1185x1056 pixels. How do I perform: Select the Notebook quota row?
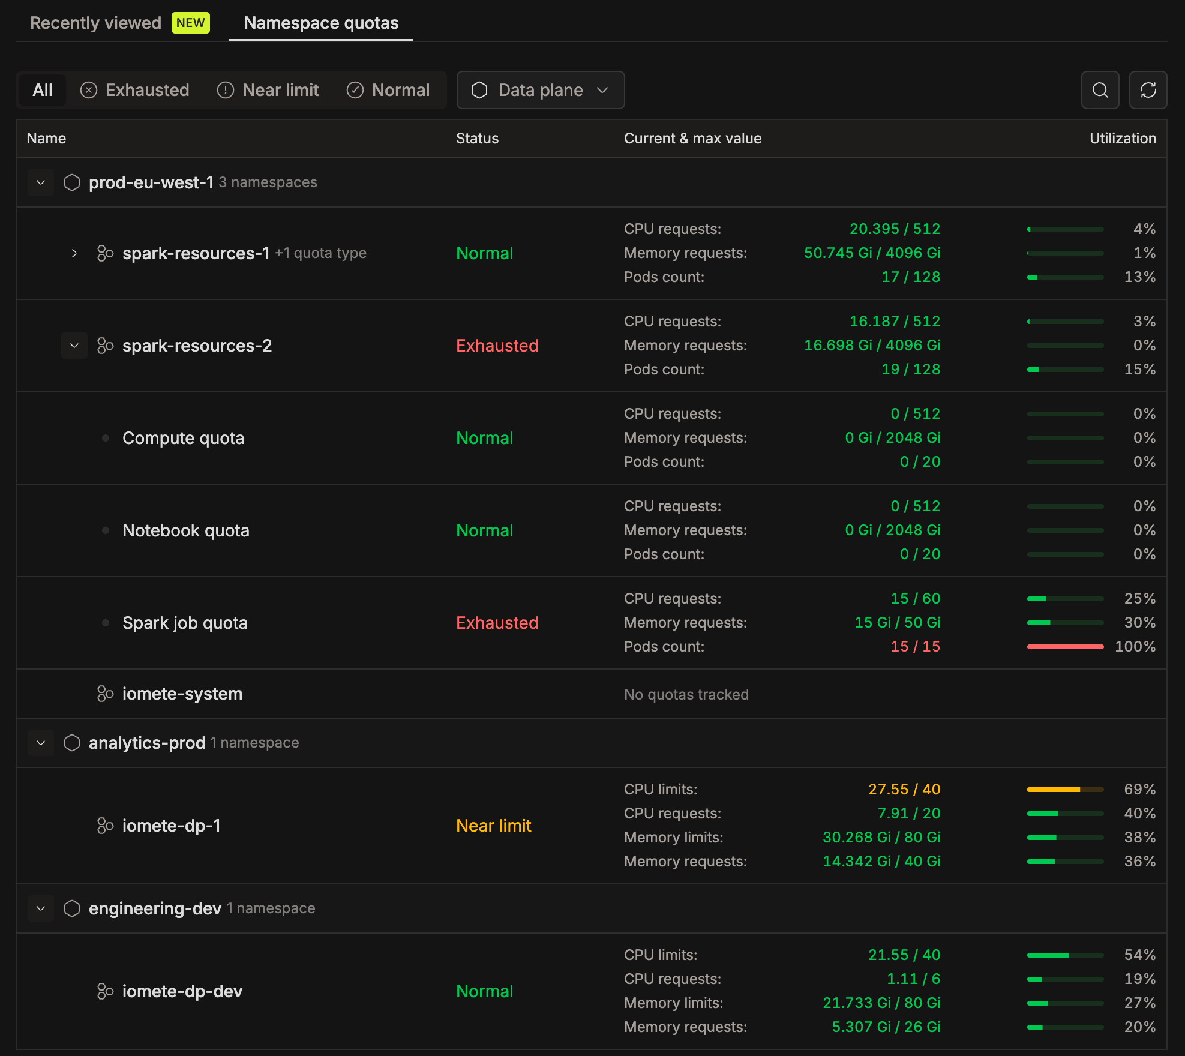pos(592,530)
